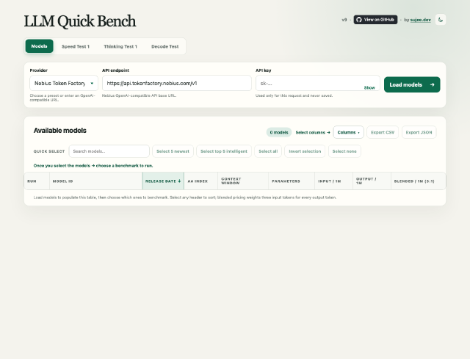The image size is (470, 359).
Task: Toggle dark mode moon icon
Action: tap(441, 20)
